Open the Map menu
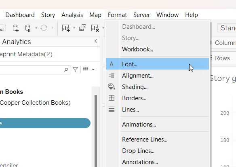 [x=95, y=15]
